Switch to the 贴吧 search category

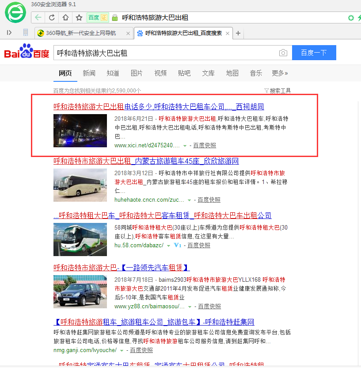coord(184,73)
